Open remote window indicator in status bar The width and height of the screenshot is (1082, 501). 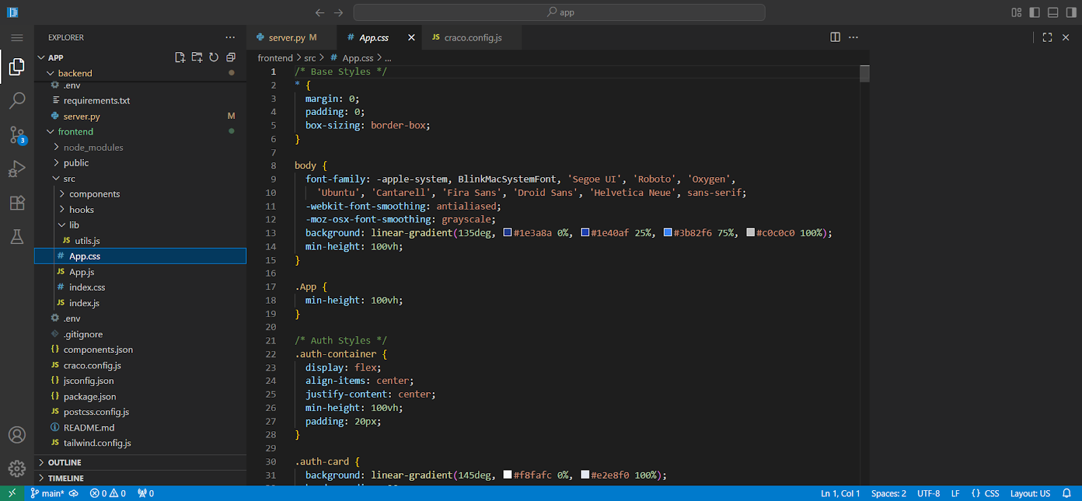[x=11, y=494]
